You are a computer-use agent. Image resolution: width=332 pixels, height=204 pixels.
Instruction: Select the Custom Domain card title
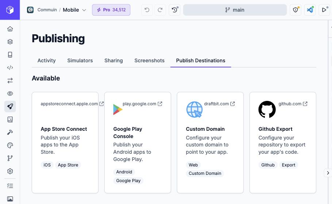(205, 129)
